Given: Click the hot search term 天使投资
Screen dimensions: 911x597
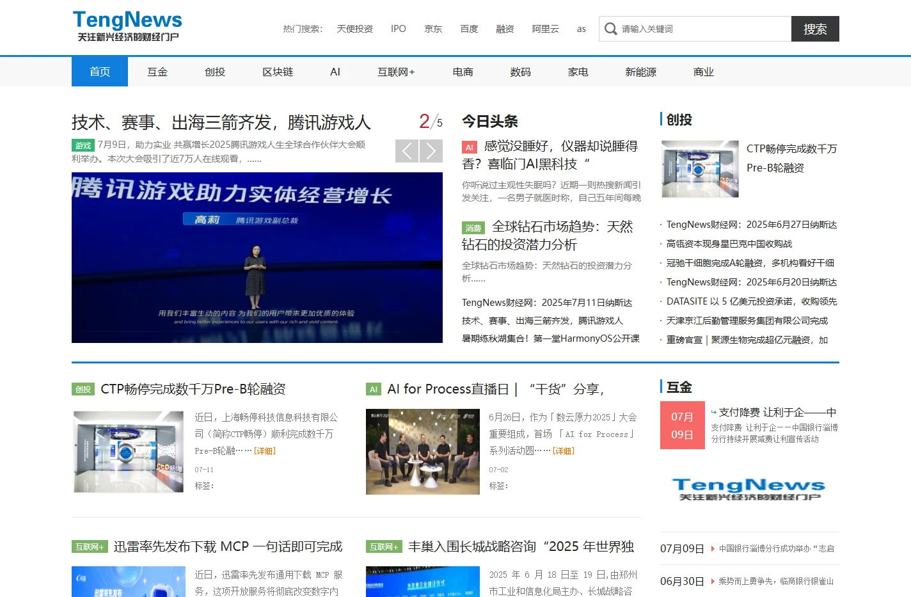Looking at the screenshot, I should (x=354, y=29).
